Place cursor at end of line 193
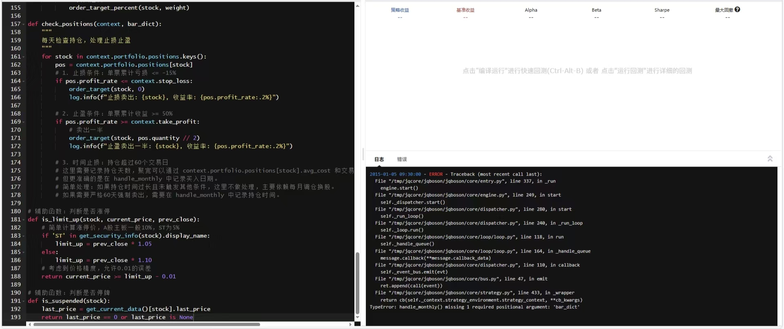Image resolution: width=784 pixels, height=329 pixels. tap(194, 317)
